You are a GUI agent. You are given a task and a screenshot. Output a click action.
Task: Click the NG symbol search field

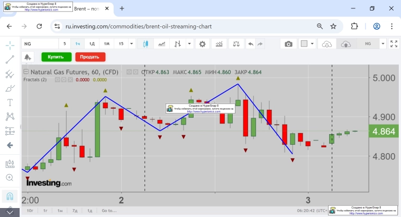coord(40,44)
